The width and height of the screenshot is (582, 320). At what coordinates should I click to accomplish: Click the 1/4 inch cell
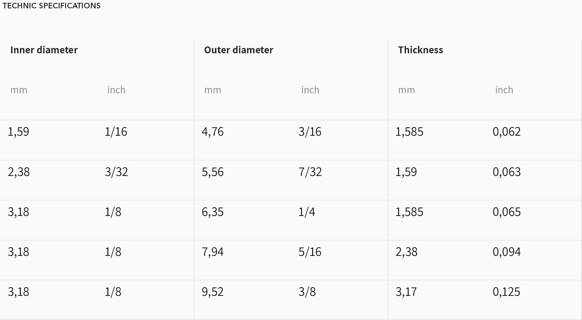[307, 212]
